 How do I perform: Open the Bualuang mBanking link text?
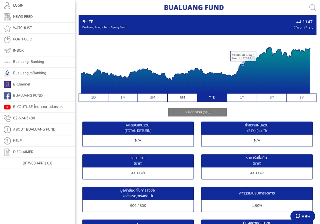30,73
